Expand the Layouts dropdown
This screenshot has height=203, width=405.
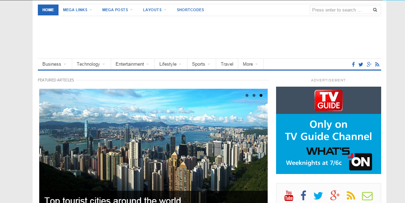[x=155, y=10]
